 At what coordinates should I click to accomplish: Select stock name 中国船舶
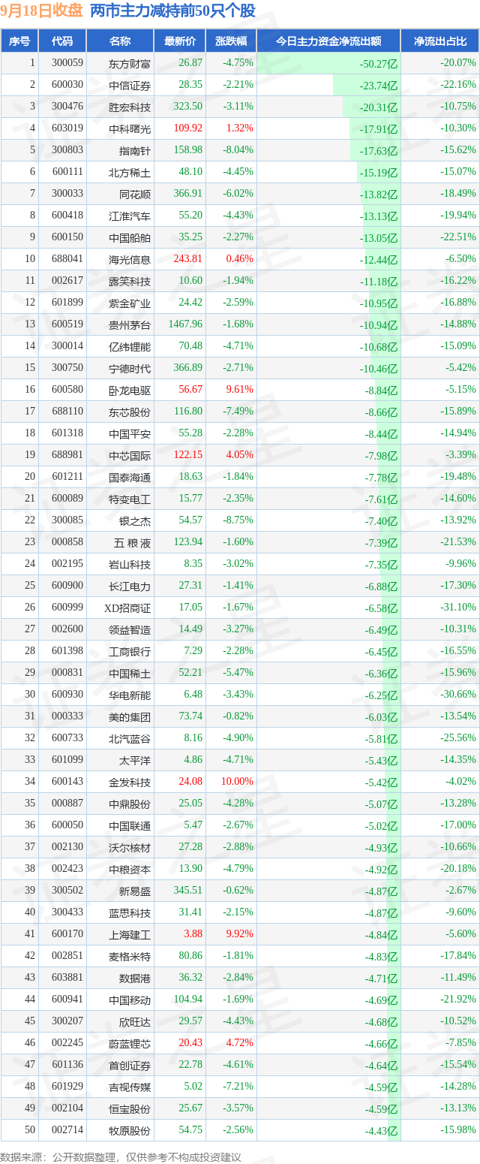(130, 237)
